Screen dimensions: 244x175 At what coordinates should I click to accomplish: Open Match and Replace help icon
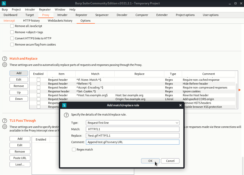[5, 59]
